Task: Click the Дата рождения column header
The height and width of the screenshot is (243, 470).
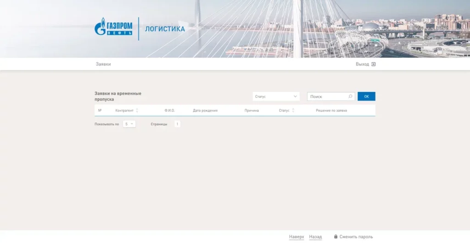Action: (x=205, y=110)
